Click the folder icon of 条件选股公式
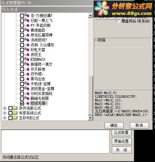Screen dimensions: 155x162 (15, 108)
